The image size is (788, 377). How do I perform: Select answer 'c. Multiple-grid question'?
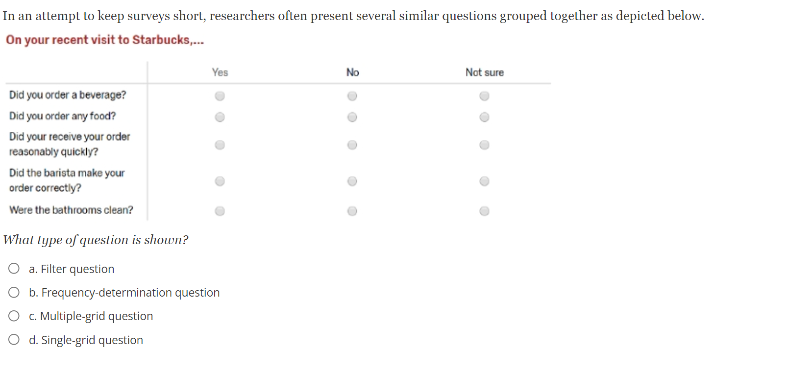pyautogui.click(x=14, y=316)
